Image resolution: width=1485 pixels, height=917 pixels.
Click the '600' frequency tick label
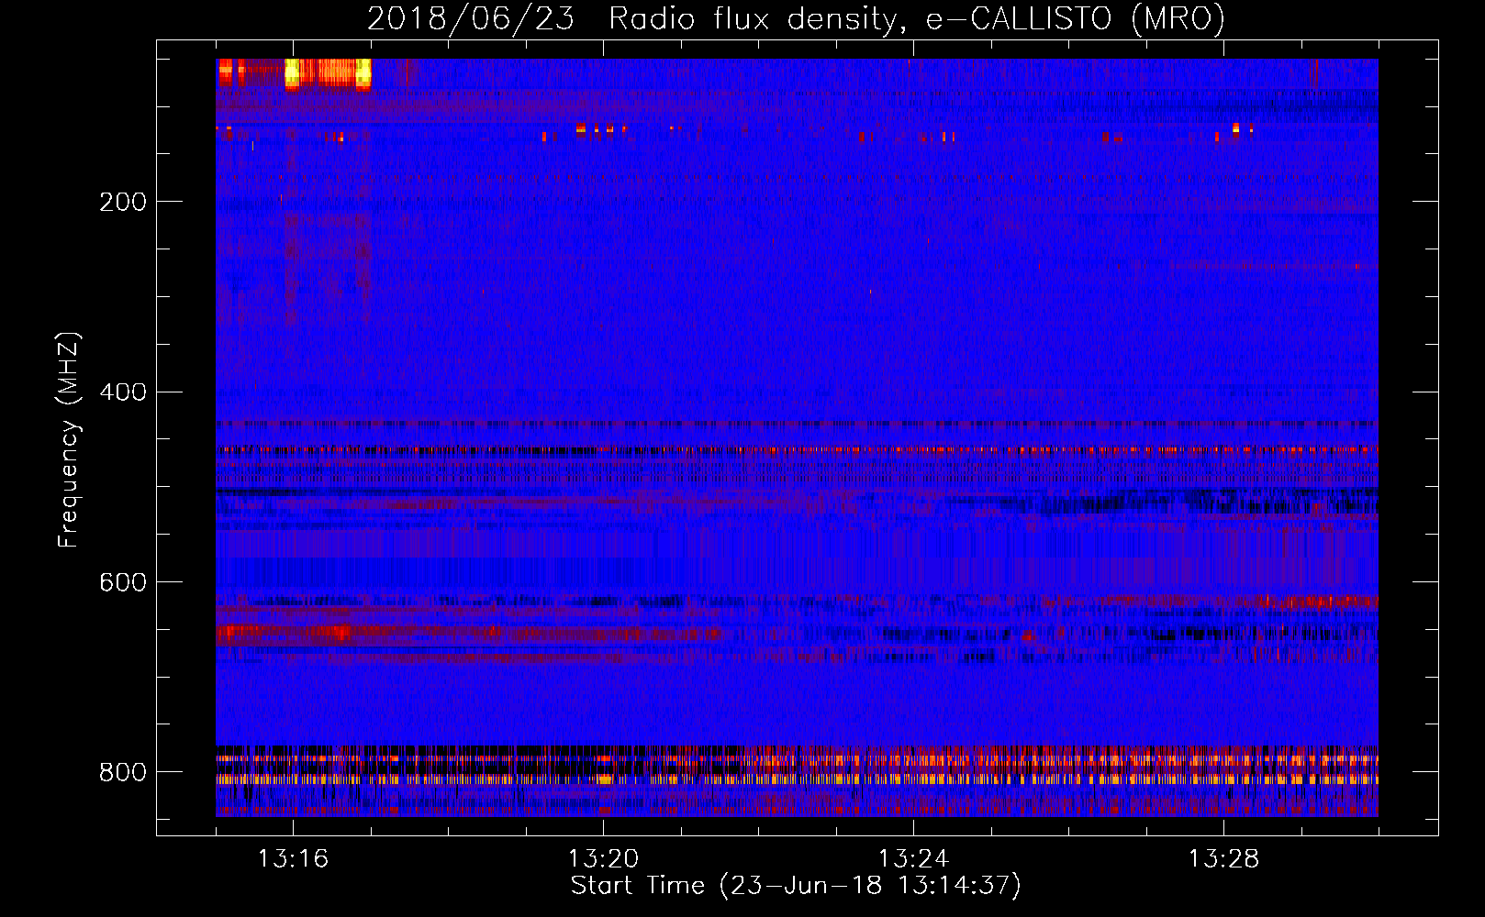pyautogui.click(x=123, y=583)
